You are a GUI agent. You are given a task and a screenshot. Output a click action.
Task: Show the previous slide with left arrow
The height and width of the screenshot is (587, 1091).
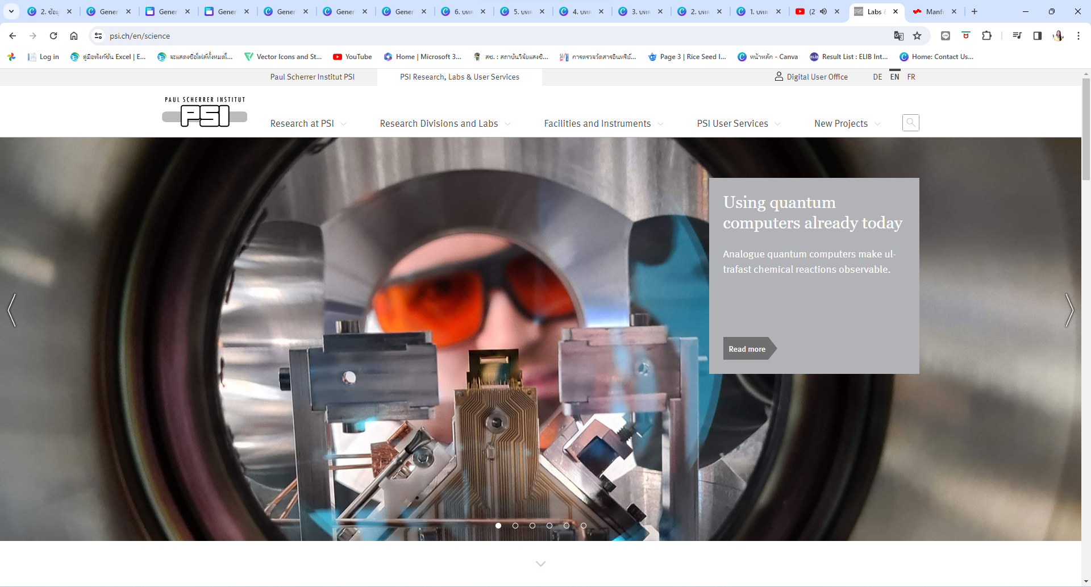coord(12,310)
